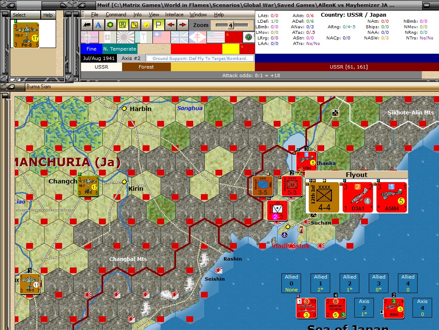The image size is (439, 330).
Task: Open the View menu
Action: pos(154,15)
